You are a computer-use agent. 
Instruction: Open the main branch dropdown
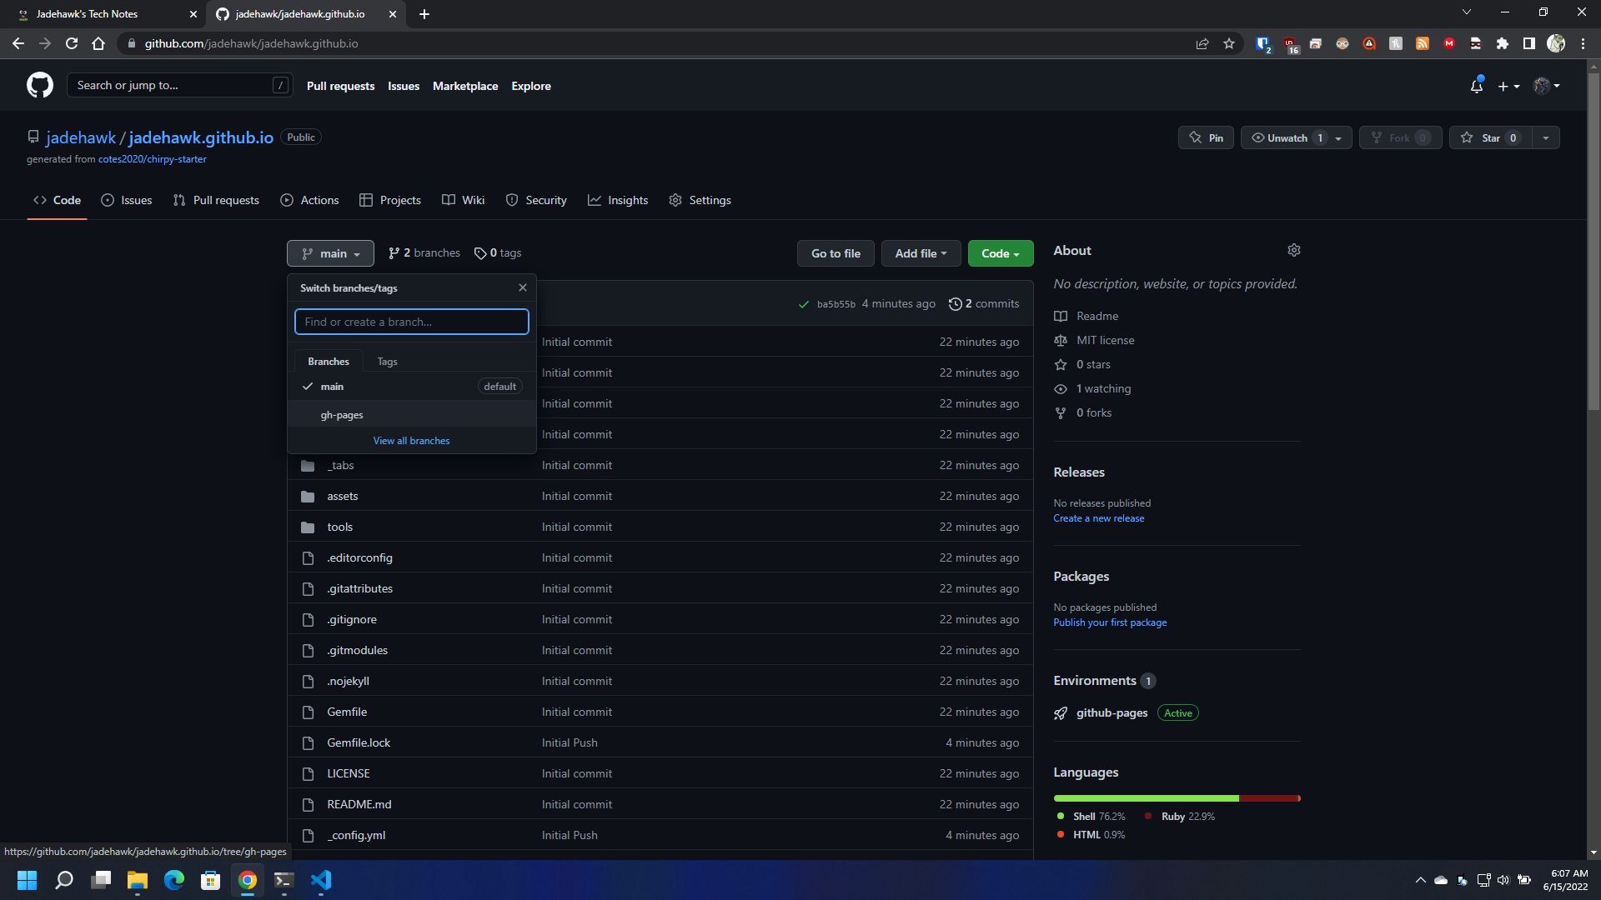329,252
